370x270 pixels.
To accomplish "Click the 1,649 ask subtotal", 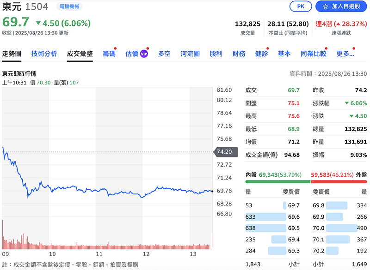I will coord(359,264).
